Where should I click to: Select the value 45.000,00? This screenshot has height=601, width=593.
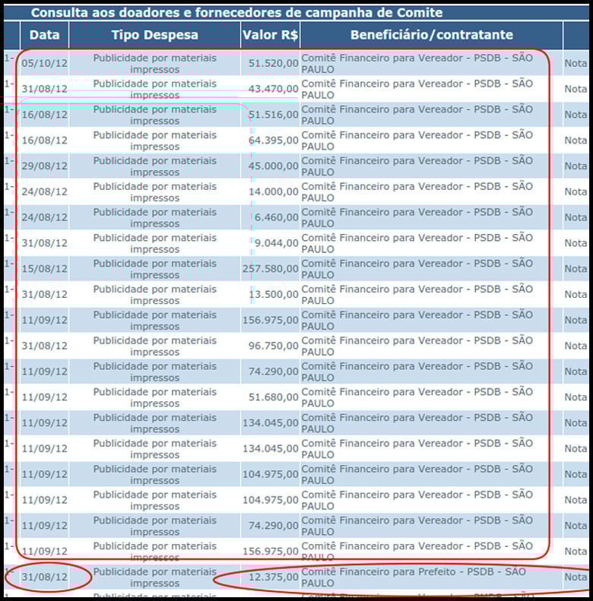[x=273, y=166]
